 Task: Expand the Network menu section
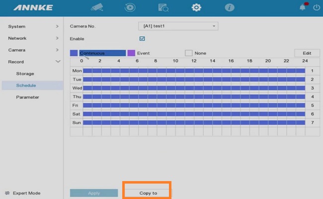click(x=32, y=38)
